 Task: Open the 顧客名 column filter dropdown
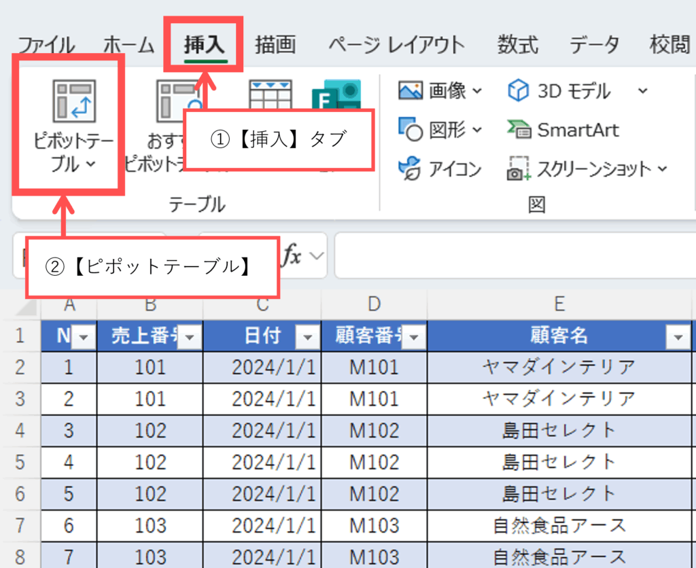tap(678, 336)
